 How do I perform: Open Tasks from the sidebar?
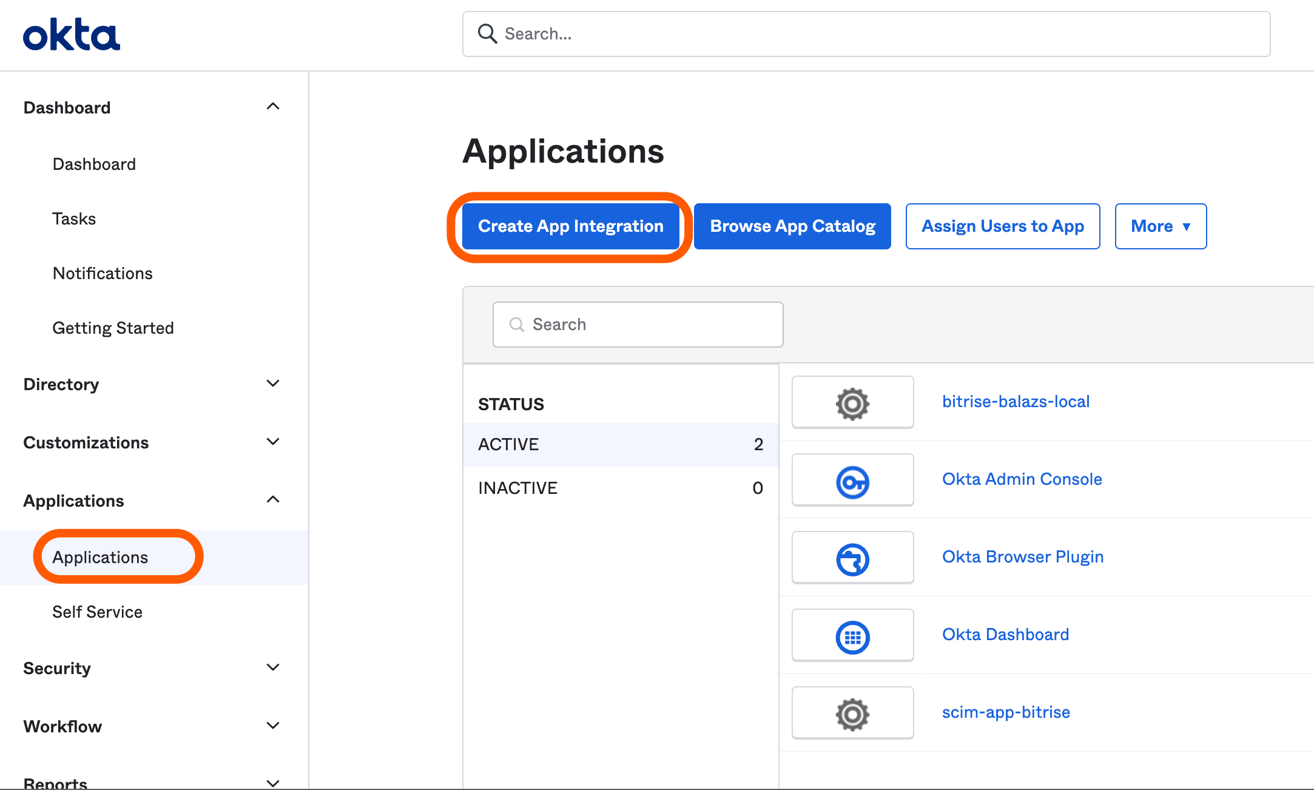pyautogui.click(x=74, y=218)
